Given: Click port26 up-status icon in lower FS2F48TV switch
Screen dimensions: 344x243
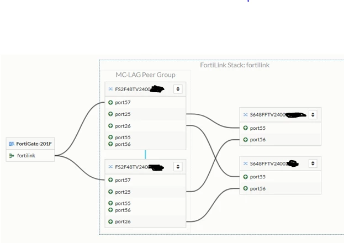Looking at the screenshot, I should pos(110,221).
